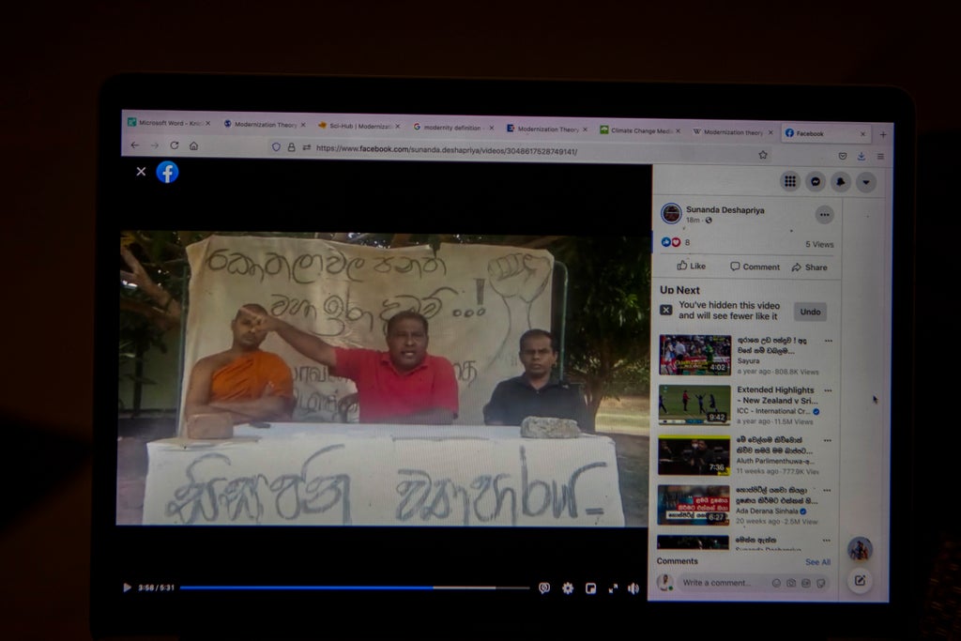Reload the page in the browser
Screen dimensions: 961x641
click(x=174, y=145)
